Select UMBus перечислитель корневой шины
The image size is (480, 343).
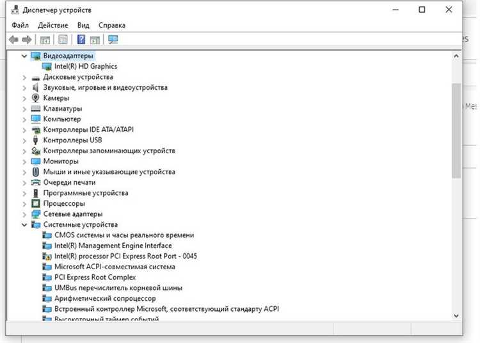click(118, 288)
